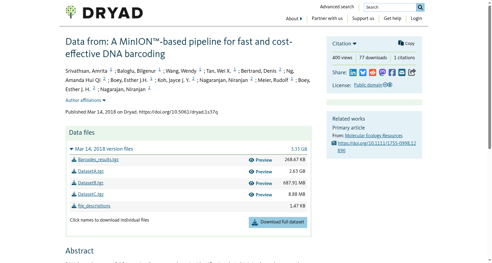The image size is (492, 263).
Task: Preview the Barcodes_results.tgz file
Action: [260, 160]
